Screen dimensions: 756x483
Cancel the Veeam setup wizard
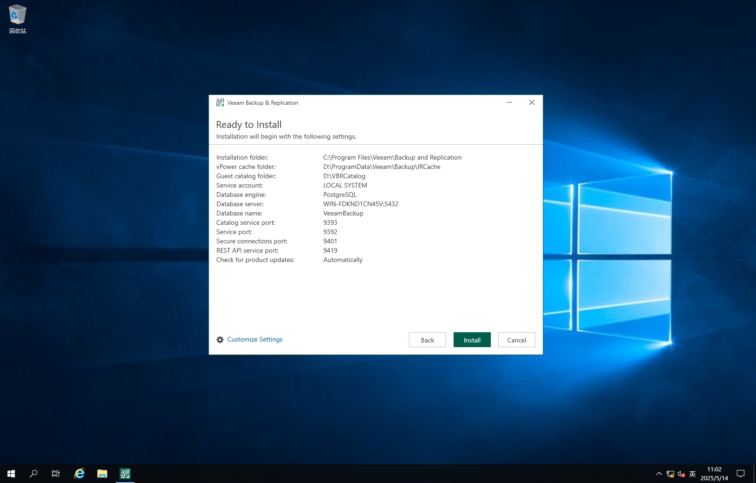tap(516, 340)
